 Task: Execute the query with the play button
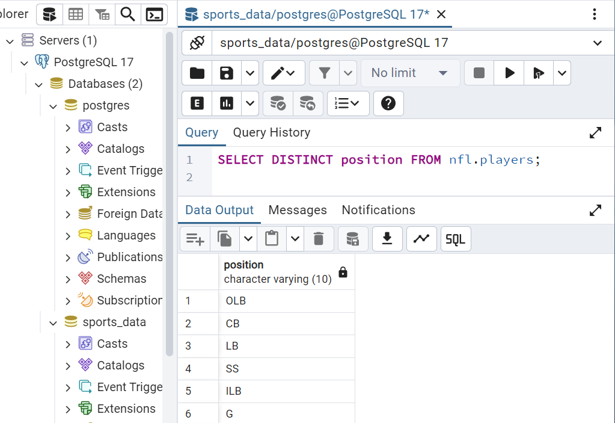tap(509, 73)
